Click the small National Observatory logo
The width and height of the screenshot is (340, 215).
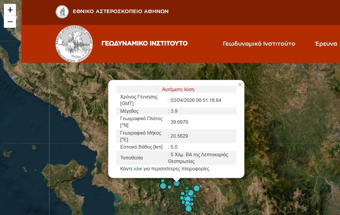pyautogui.click(x=62, y=12)
